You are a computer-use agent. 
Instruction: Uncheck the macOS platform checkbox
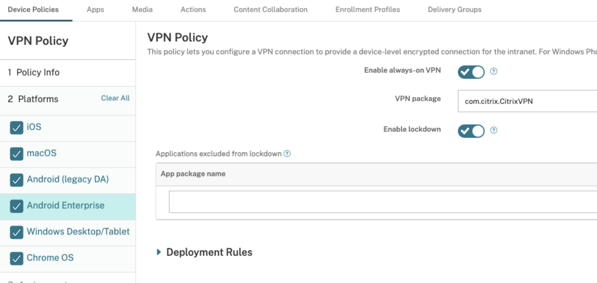[17, 154]
